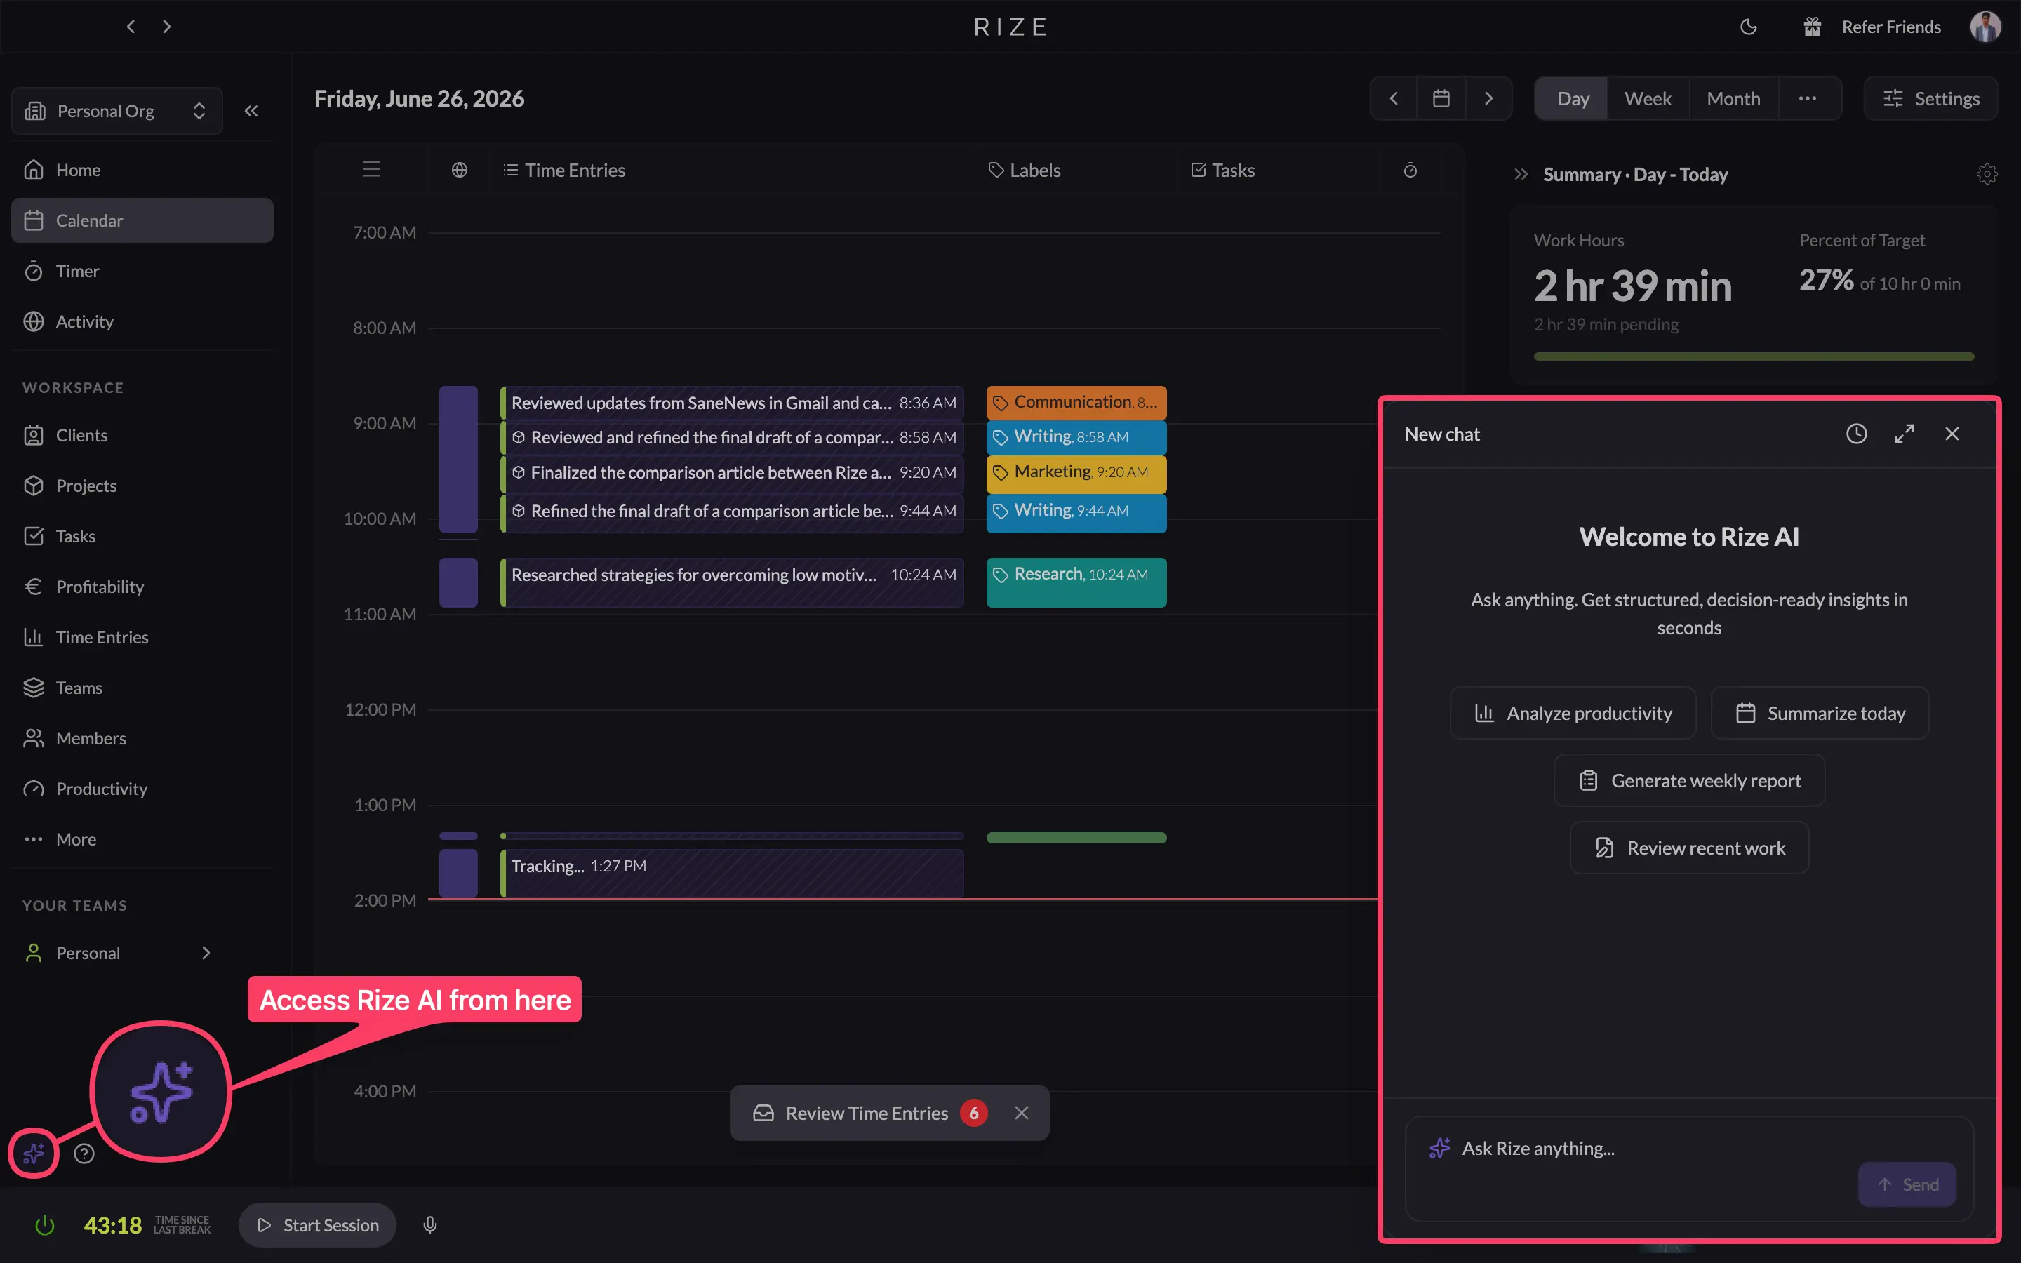The image size is (2021, 1263).
Task: Expand the Personal team chevron
Action: pyautogui.click(x=206, y=953)
